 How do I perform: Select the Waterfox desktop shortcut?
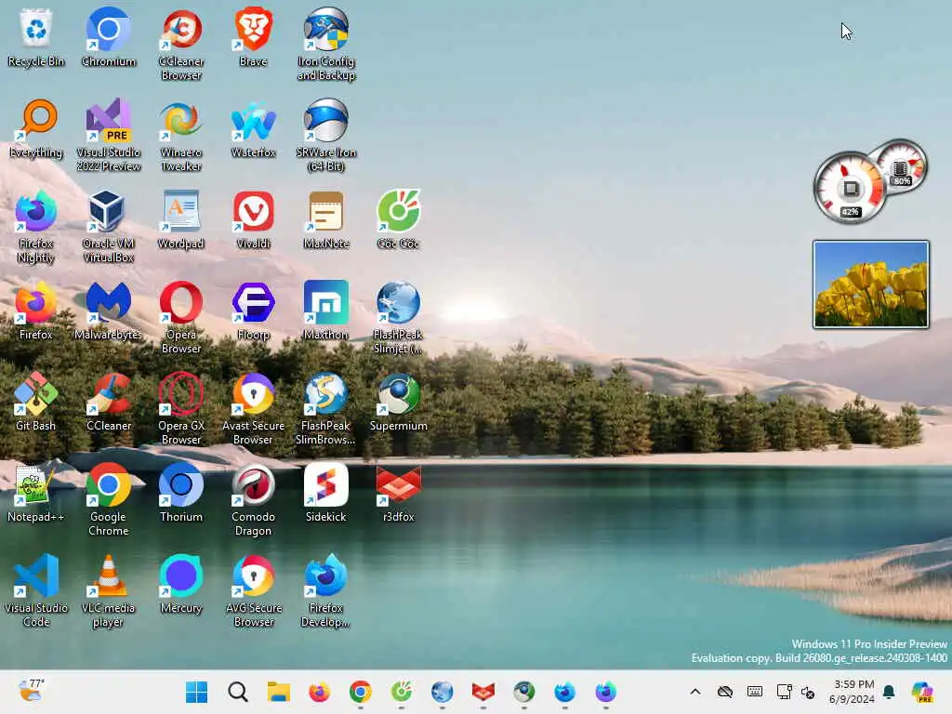253,128
